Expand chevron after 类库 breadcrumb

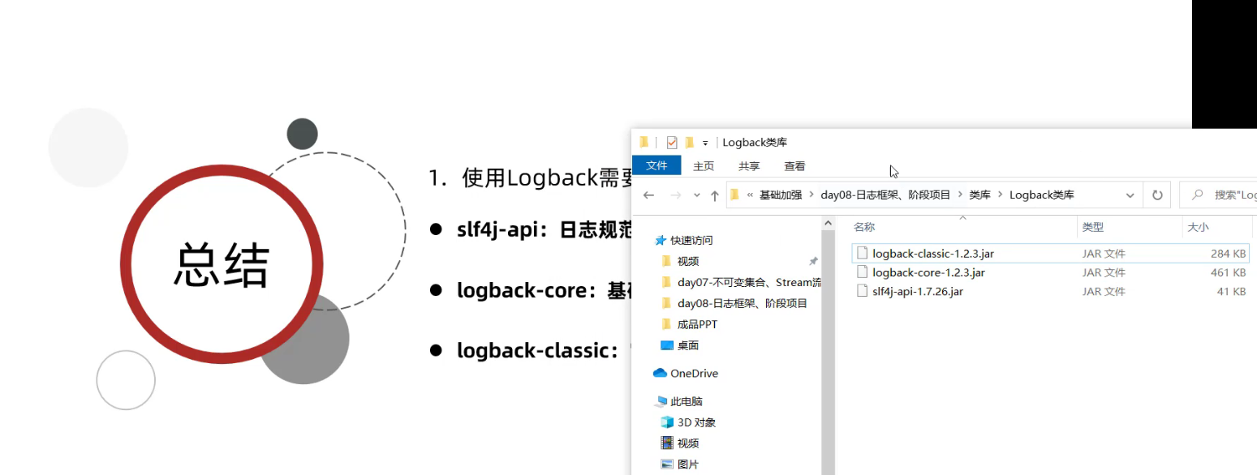1001,195
